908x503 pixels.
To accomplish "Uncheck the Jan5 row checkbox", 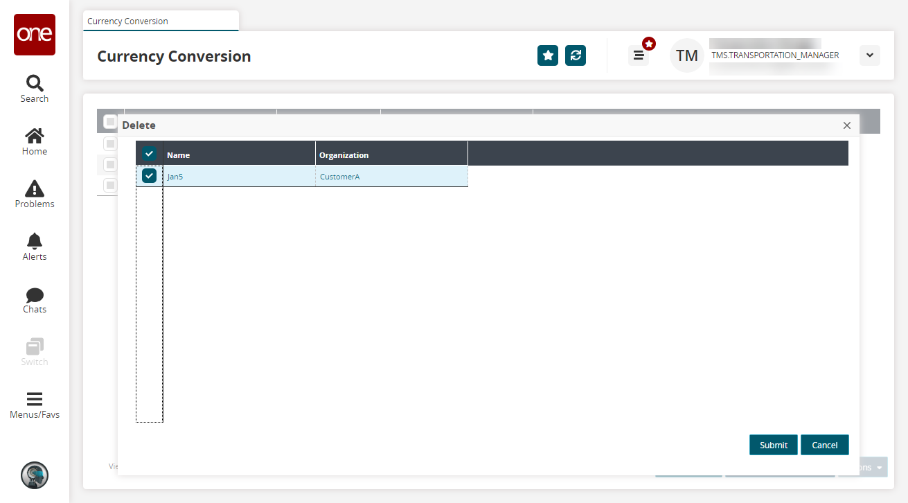I will coord(149,176).
